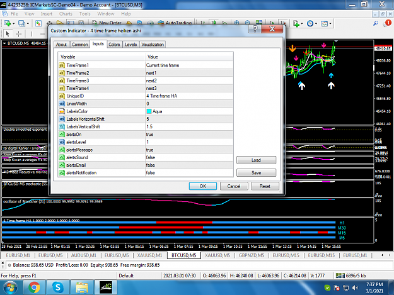Click the help question mark button in the dialog
Screen dimensions: 394x295
[255, 29]
